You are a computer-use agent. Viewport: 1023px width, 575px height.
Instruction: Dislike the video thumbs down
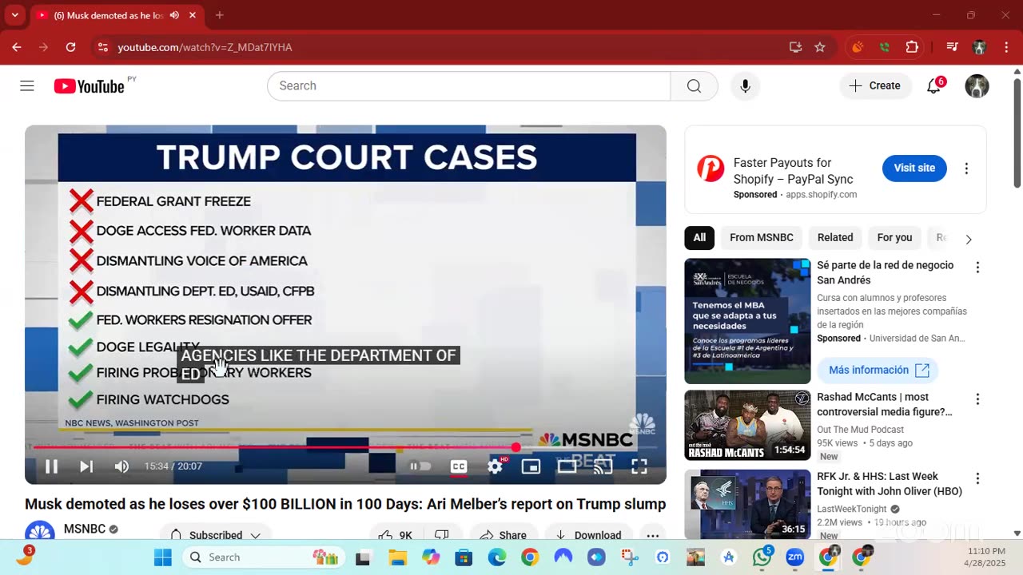click(x=442, y=535)
